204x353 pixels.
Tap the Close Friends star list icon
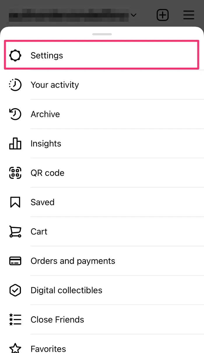[15, 320]
